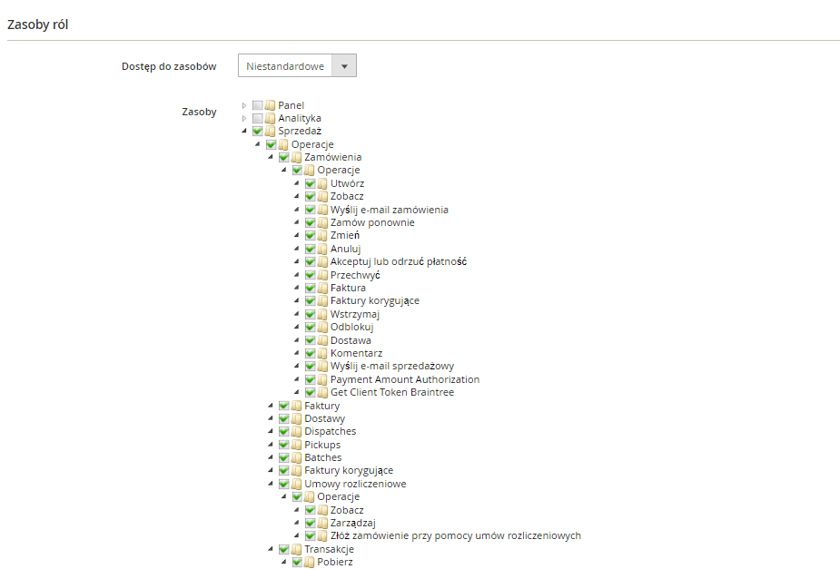Click the Panel folder icon

click(270, 105)
